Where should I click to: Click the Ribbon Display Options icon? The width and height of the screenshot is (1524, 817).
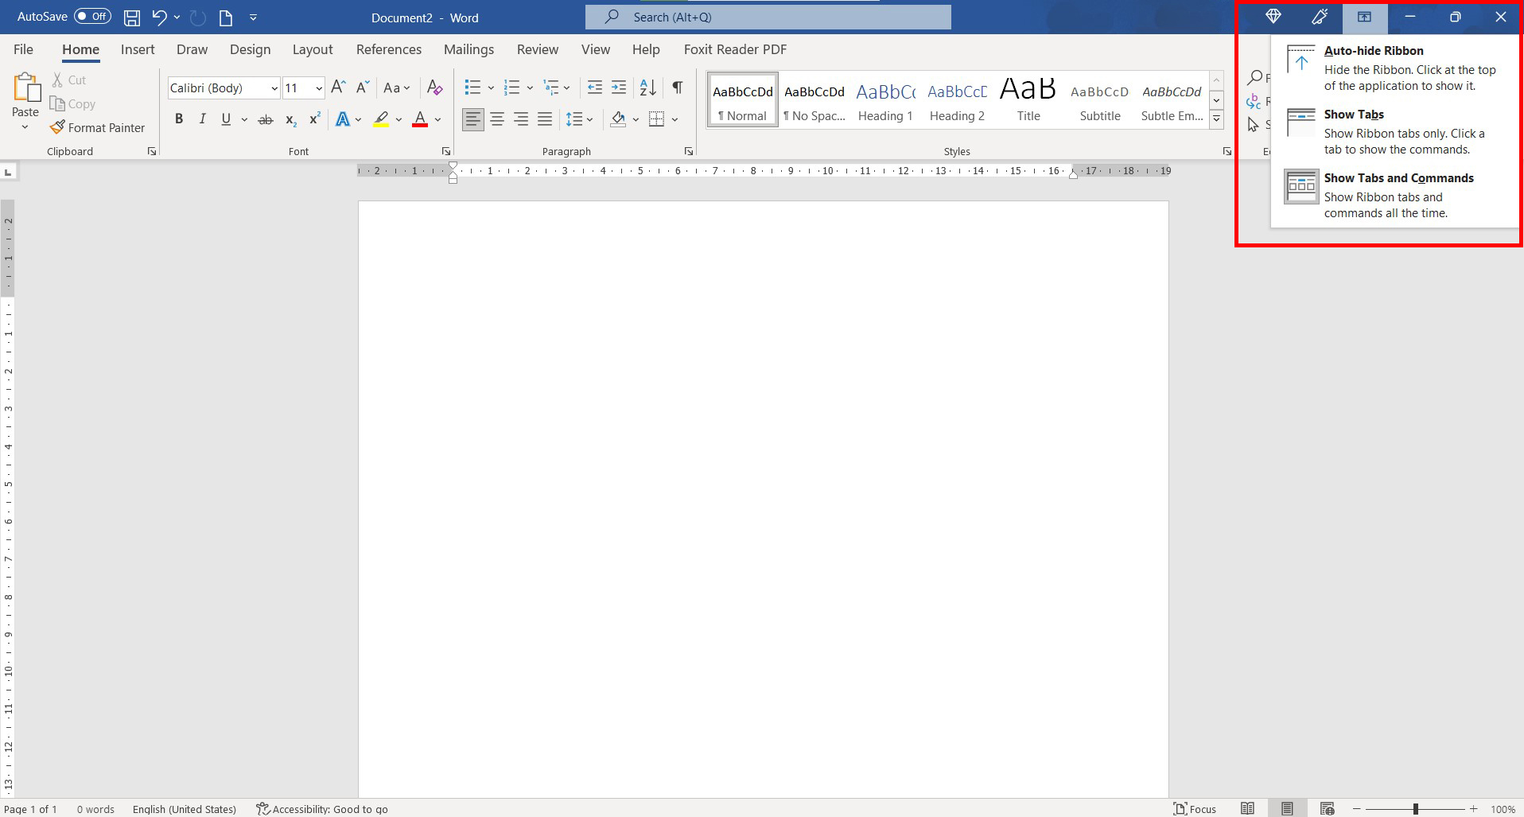click(x=1365, y=17)
